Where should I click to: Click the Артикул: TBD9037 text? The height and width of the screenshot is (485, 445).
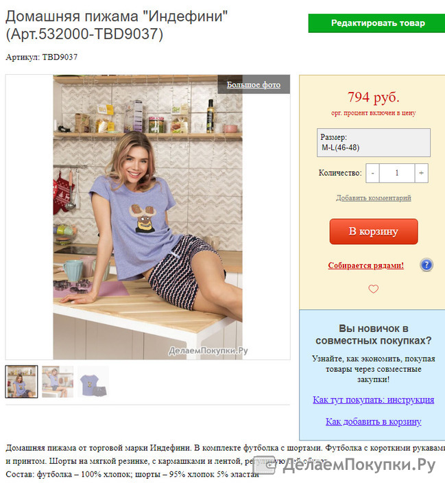tap(41, 57)
